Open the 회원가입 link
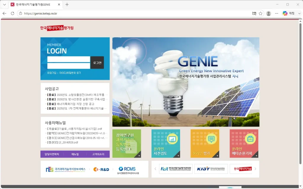The image size is (303, 189). tap(52, 73)
